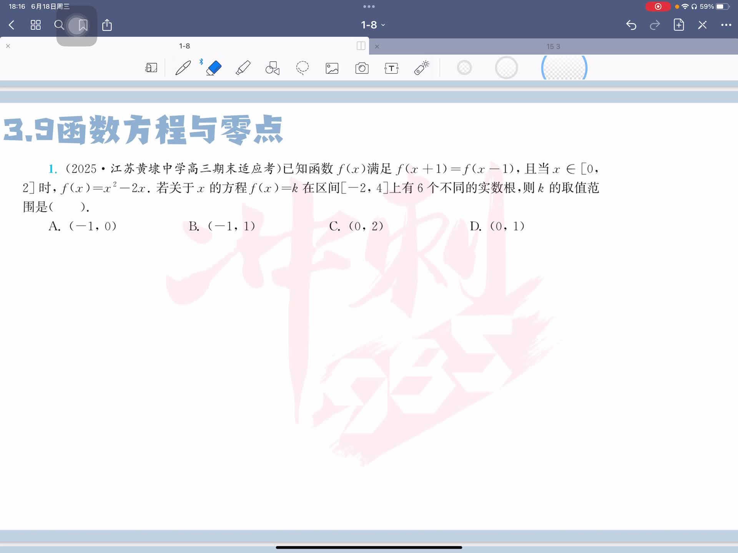Switch to the 15 3 tab
This screenshot has height=553, width=738.
click(x=553, y=46)
